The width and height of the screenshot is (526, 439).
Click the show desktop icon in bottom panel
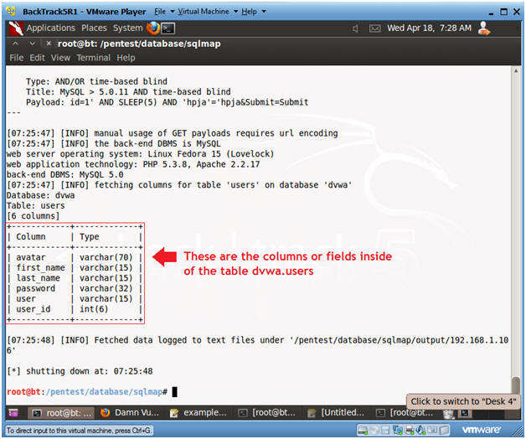(x=13, y=413)
